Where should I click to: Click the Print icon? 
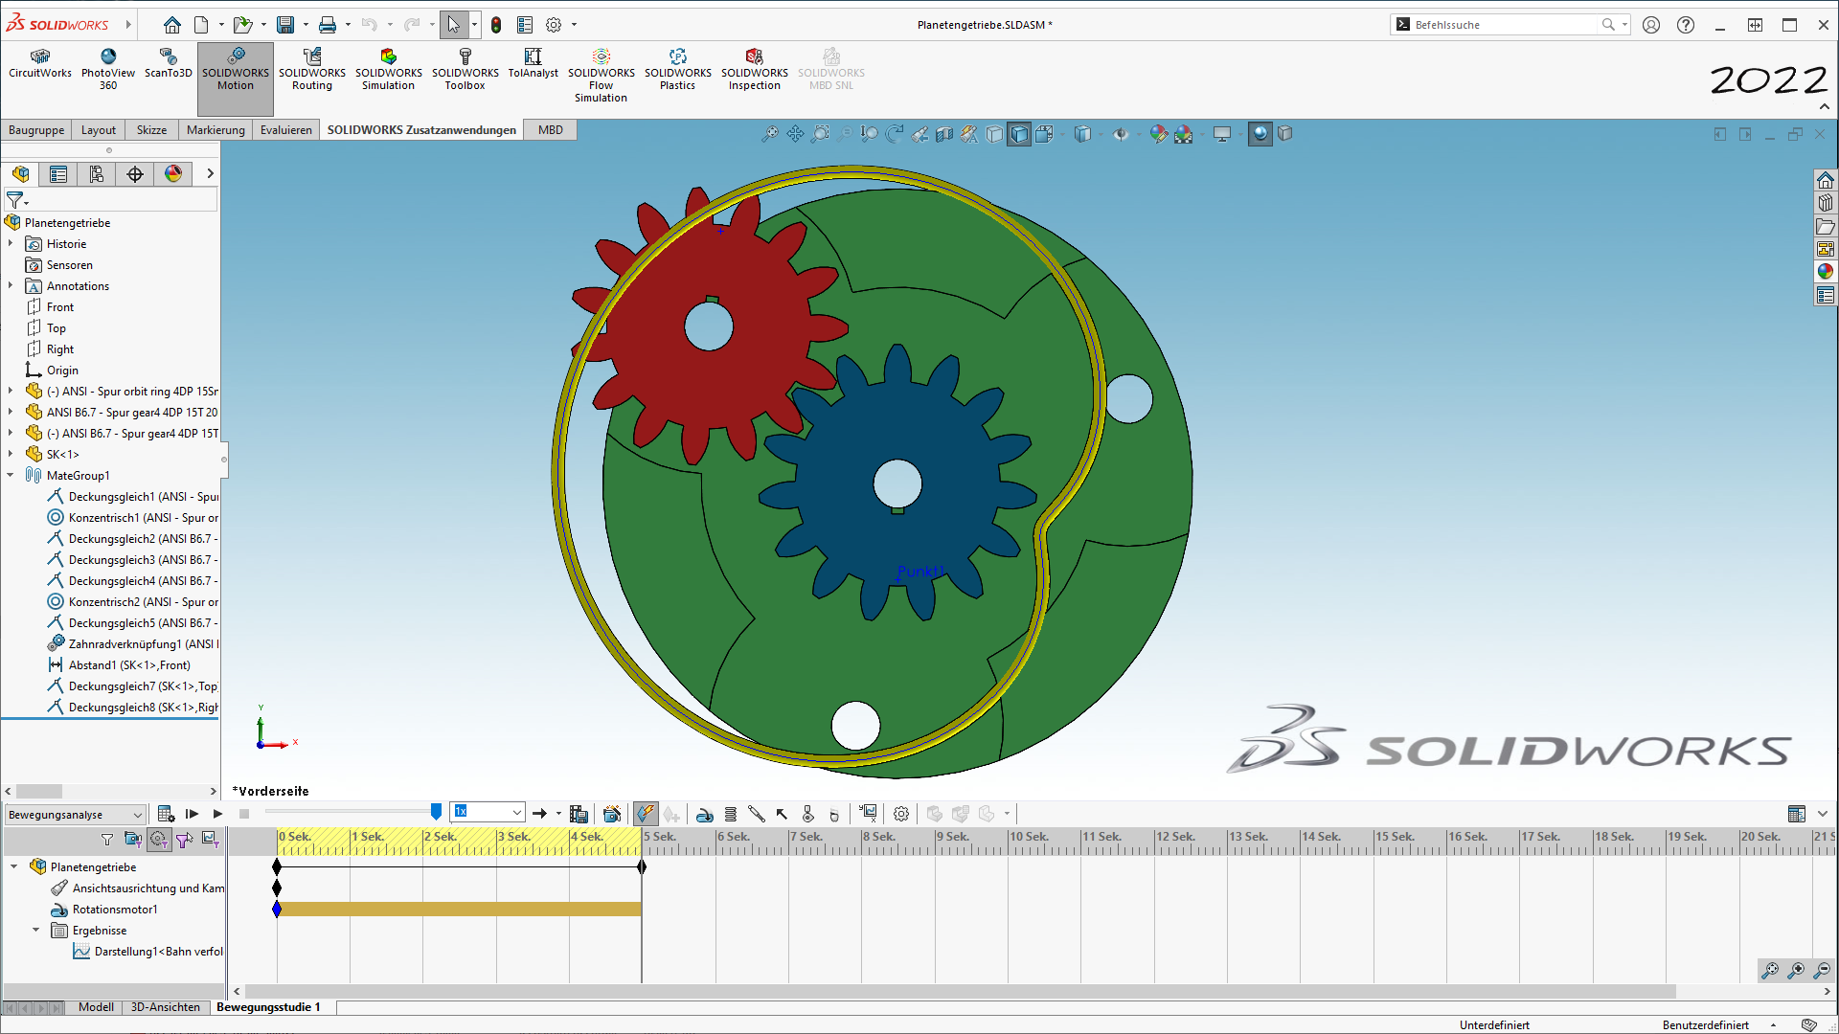point(328,25)
